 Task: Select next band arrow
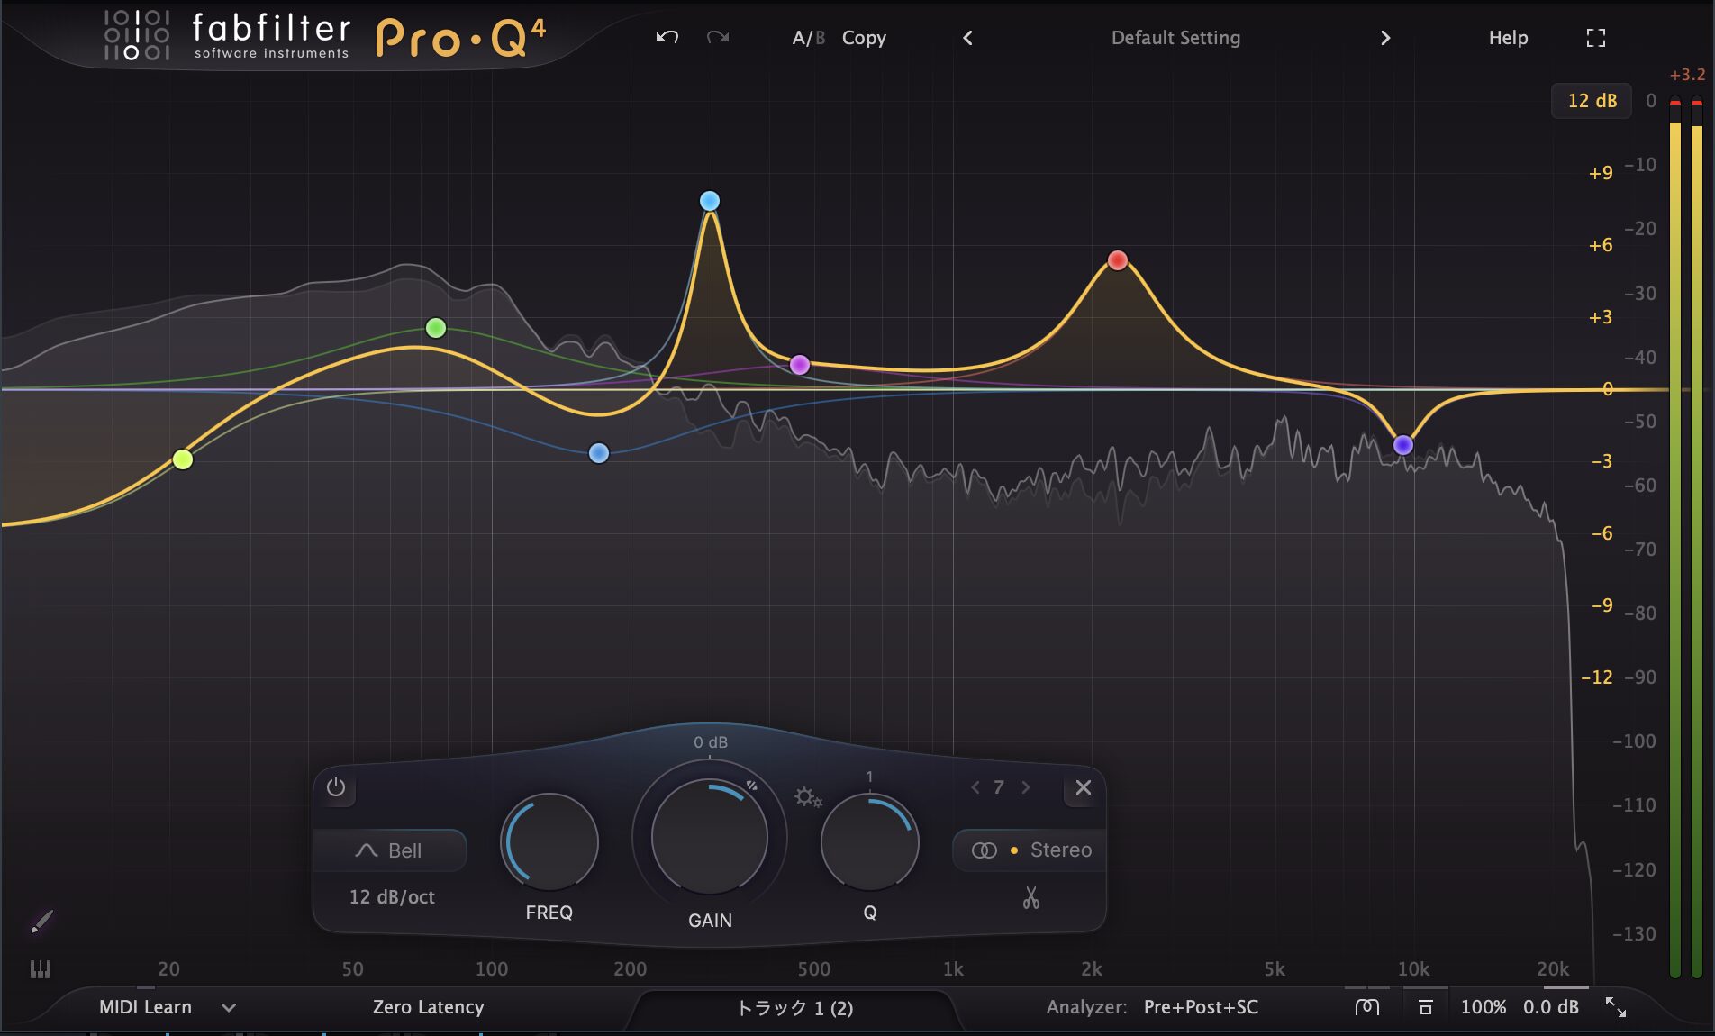(1025, 787)
